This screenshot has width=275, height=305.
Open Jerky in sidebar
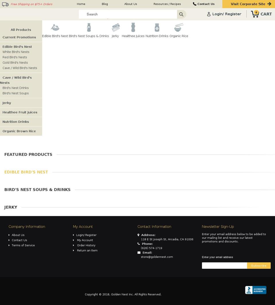pos(7,103)
